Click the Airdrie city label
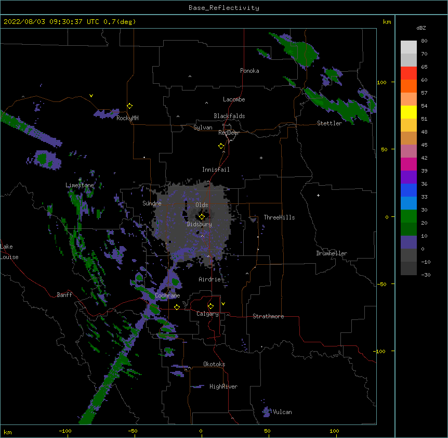This screenshot has width=448, height=438. (x=210, y=279)
